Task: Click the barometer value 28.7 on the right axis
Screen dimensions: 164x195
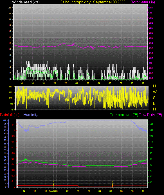Action: 151,78
